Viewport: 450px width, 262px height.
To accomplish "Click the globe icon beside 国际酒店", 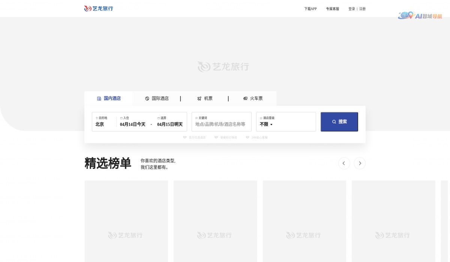I will [147, 98].
